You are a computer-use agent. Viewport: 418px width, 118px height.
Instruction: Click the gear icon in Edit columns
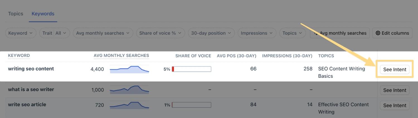378,33
